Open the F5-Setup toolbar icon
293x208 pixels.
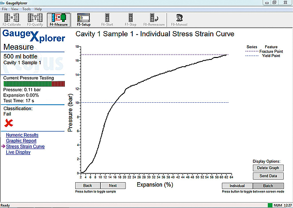click(x=84, y=19)
